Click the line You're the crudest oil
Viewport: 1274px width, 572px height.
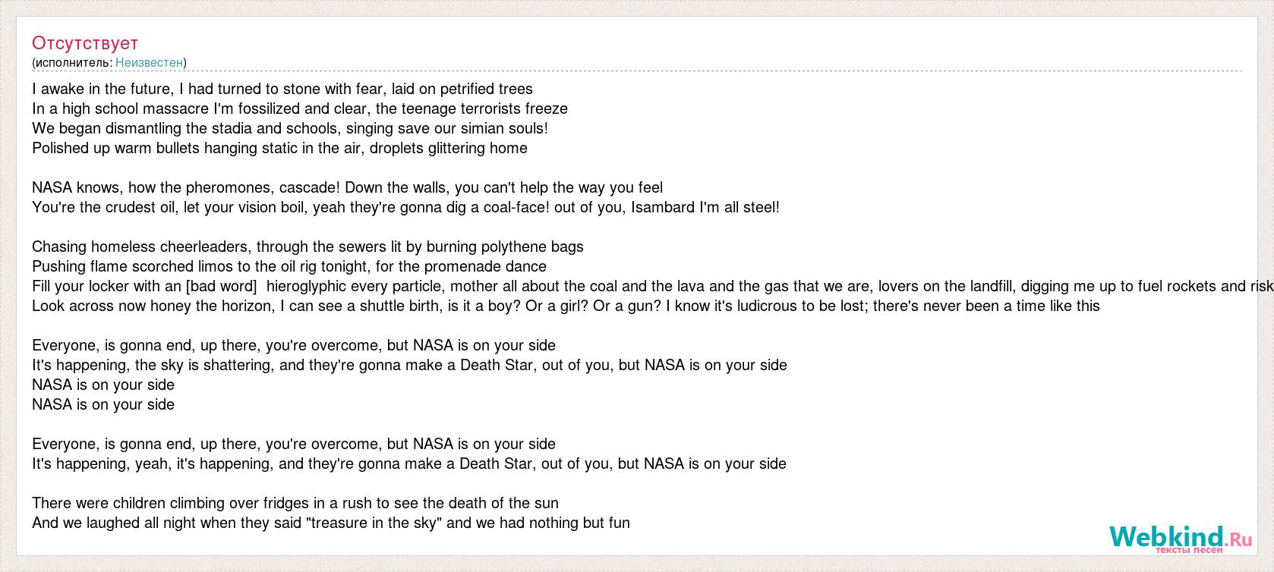click(x=405, y=207)
